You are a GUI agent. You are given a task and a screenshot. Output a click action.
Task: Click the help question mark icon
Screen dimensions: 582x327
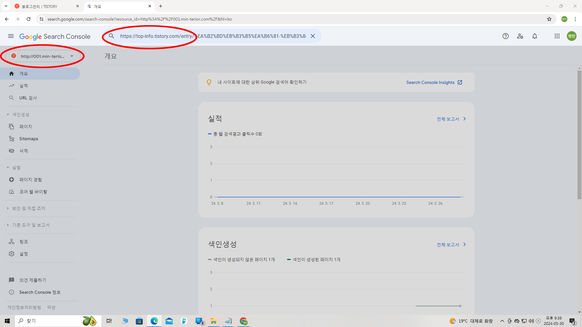tap(505, 36)
